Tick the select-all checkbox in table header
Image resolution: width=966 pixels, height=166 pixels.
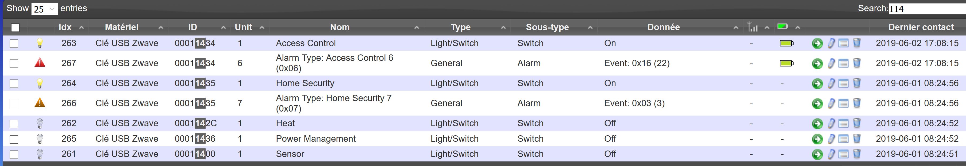pos(15,27)
